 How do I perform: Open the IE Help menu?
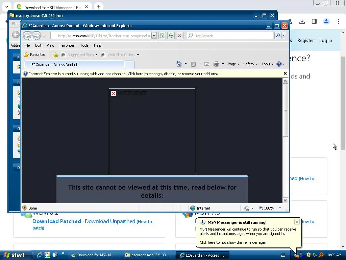point(98,45)
